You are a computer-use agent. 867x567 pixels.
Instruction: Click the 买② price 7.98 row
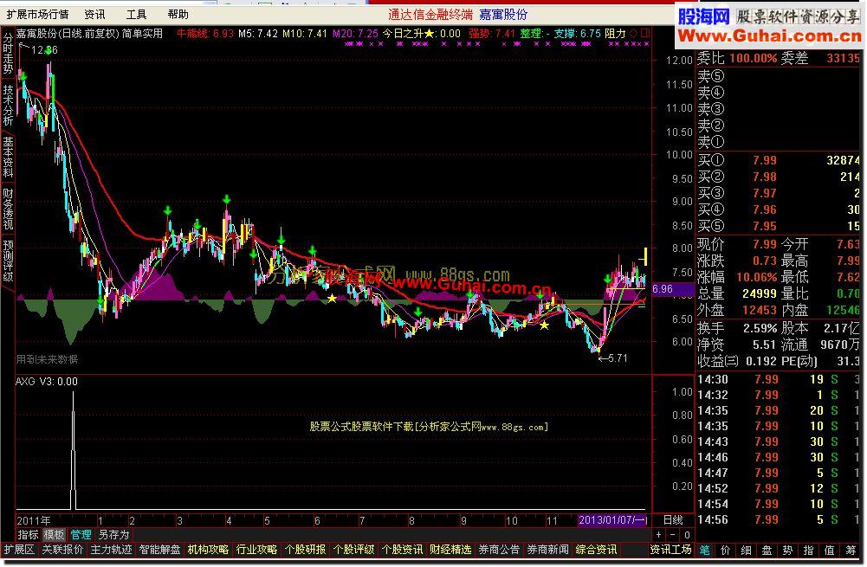[x=778, y=177]
